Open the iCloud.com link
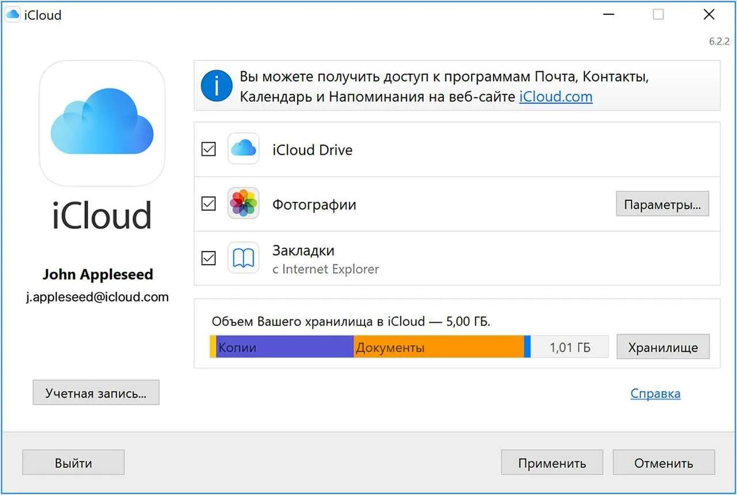Screen dimensions: 737x495 click(x=556, y=97)
